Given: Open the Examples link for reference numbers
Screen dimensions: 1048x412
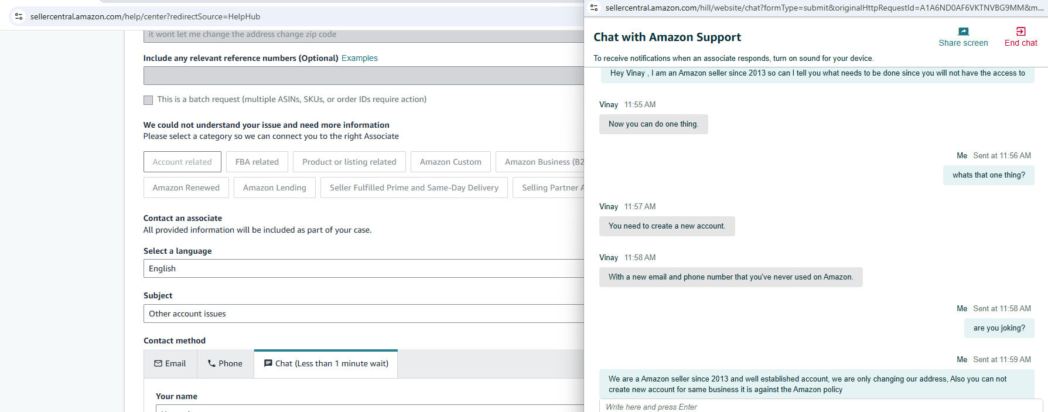Looking at the screenshot, I should (360, 58).
